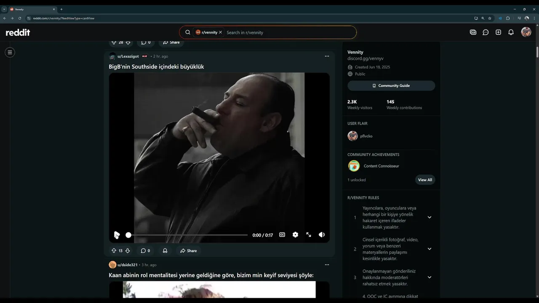
Task: Open overflow menu for u/dside321 post
Action: click(327, 265)
